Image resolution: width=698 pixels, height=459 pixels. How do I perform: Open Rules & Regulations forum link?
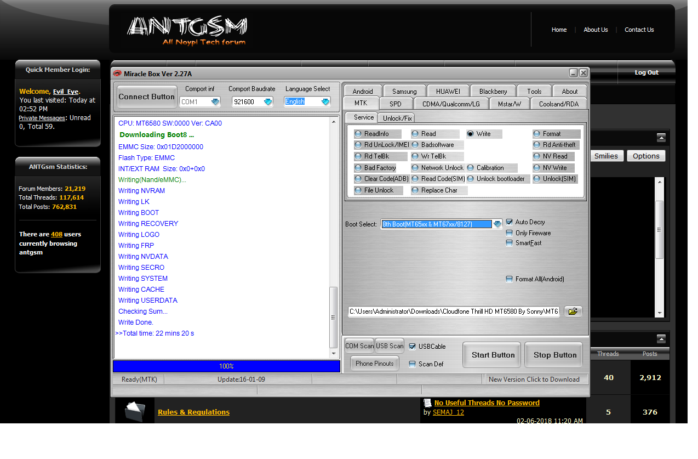click(x=193, y=412)
